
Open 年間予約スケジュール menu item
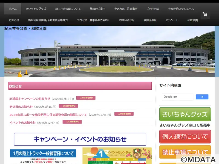coord(181,9)
